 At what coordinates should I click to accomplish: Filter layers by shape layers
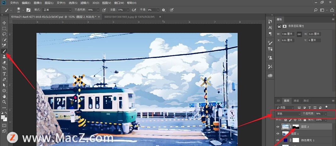(315, 107)
